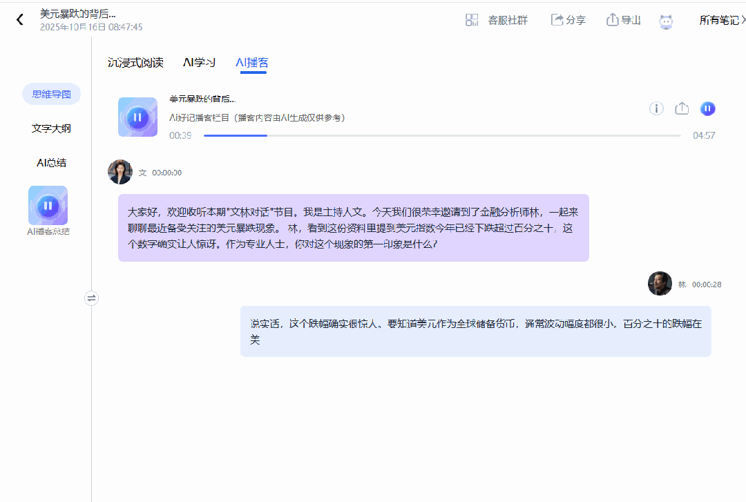Switch to AI学习 tab
This screenshot has width=746, height=502.
[199, 63]
